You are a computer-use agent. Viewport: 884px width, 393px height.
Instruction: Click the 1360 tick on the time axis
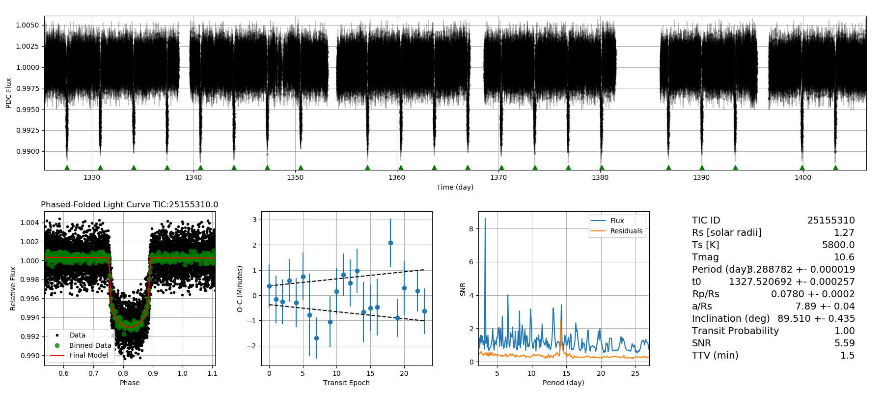[397, 177]
